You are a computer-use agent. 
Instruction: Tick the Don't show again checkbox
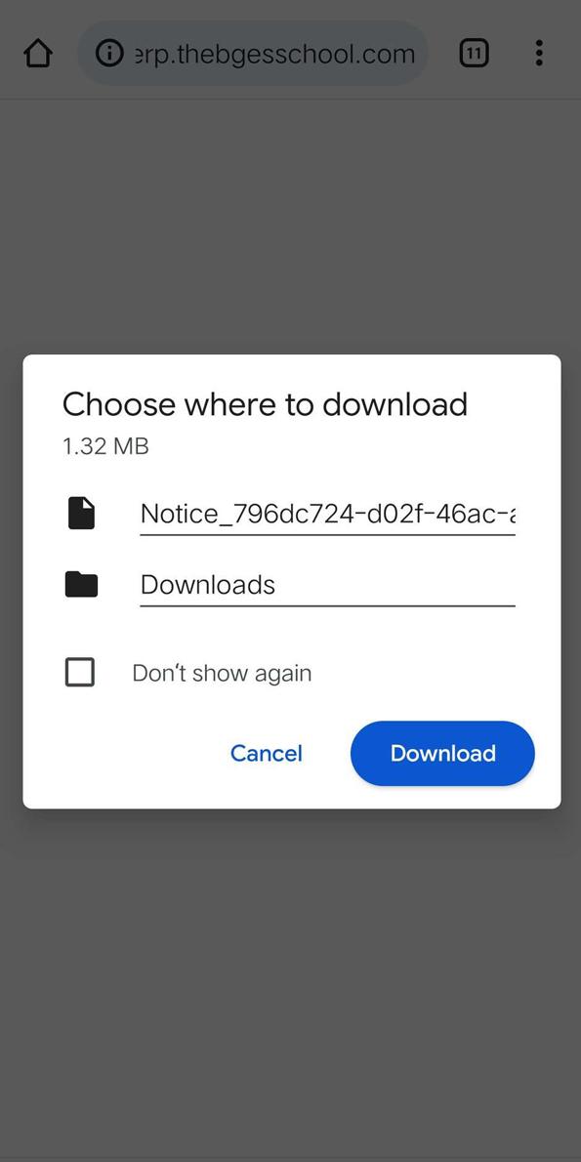(80, 672)
